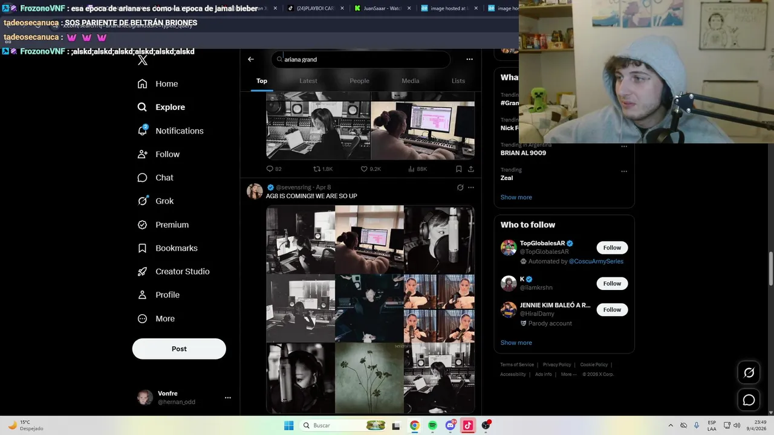
Task: Click Show more under trending list
Action: [x=516, y=197]
